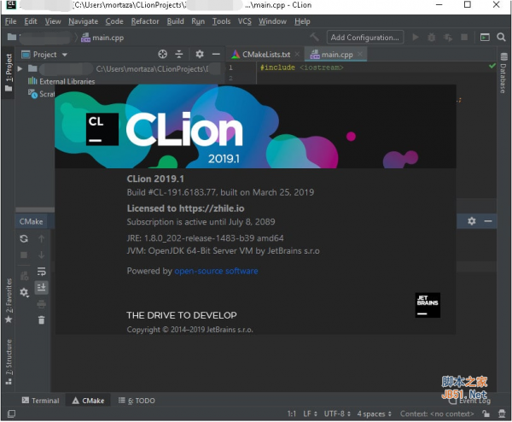512x422 pixels.
Task: Open the Refactor menu
Action: point(145,21)
